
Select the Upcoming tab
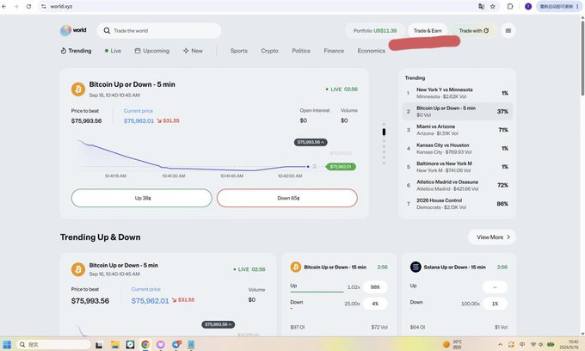pyautogui.click(x=152, y=51)
